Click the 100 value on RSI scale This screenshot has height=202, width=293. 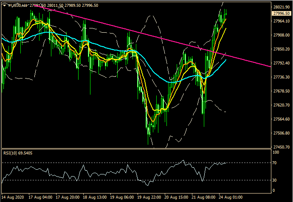tap(276, 152)
